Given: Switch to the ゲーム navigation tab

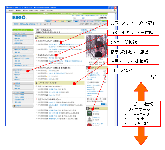Looking at the screenshot, I should 83,21.
